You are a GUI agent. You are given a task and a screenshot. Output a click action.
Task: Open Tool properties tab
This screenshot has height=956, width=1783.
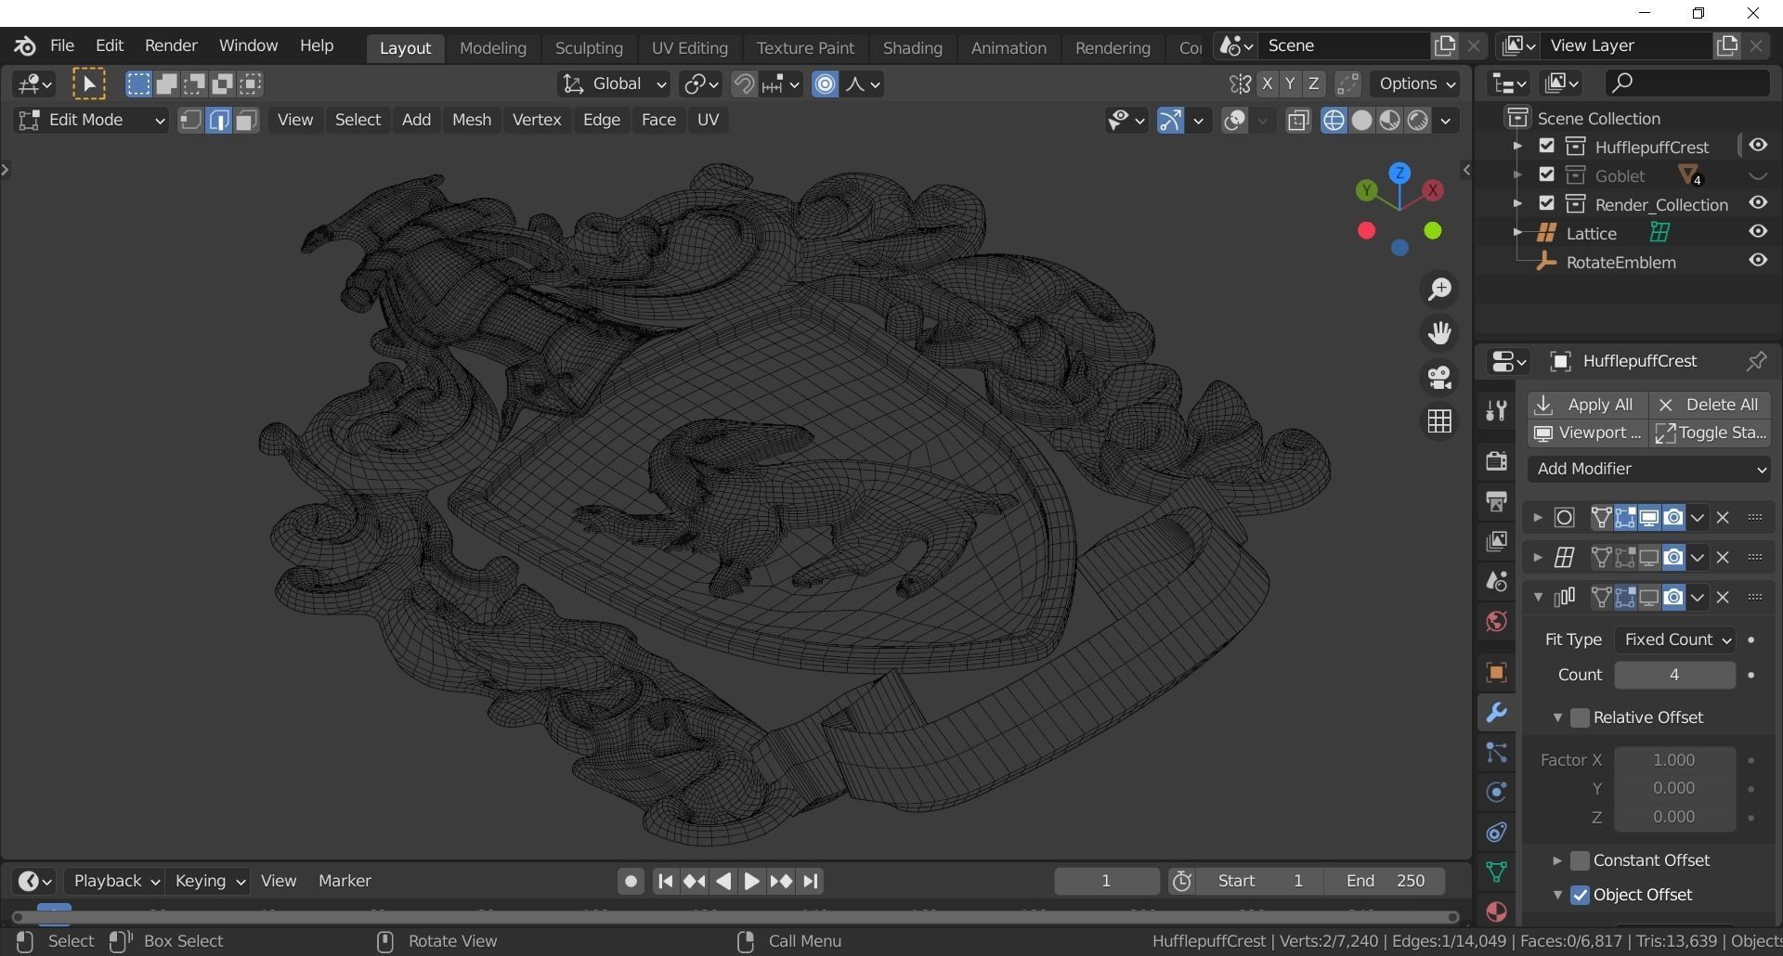pos(1496,411)
